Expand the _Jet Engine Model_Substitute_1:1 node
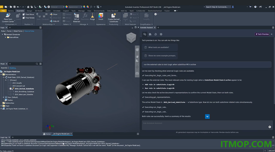This screenshot has width=275, height=152. pos(1,109)
